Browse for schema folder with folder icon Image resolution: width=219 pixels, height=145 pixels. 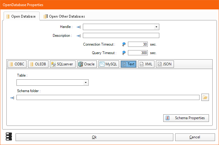click(205, 97)
